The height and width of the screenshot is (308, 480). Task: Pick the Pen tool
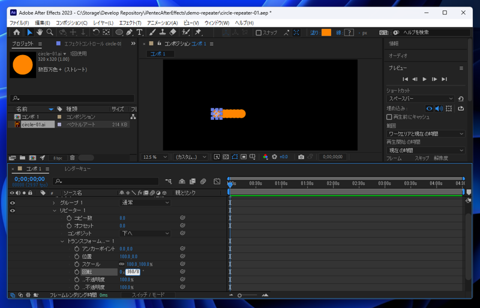[129, 32]
